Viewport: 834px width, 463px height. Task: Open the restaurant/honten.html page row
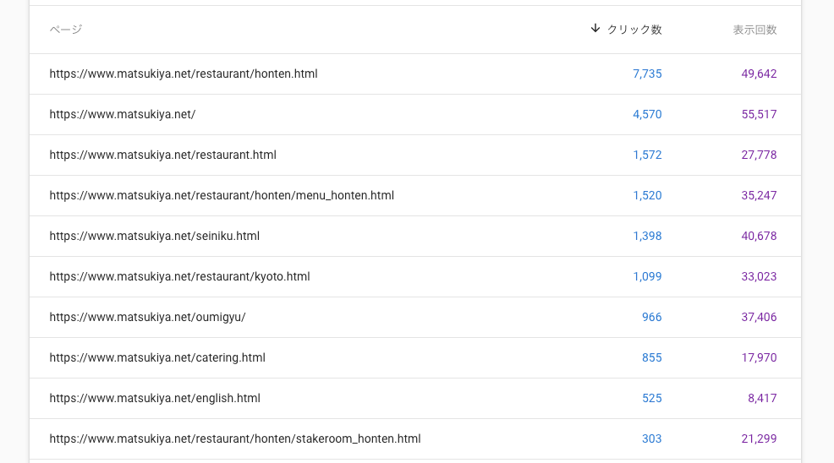coord(184,74)
